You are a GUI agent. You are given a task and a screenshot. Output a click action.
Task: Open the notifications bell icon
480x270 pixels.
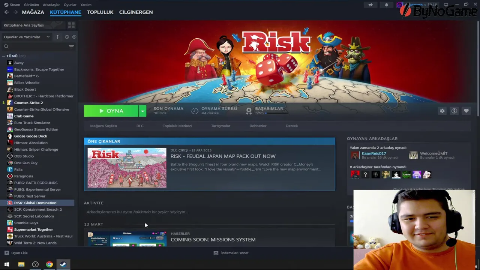click(386, 5)
